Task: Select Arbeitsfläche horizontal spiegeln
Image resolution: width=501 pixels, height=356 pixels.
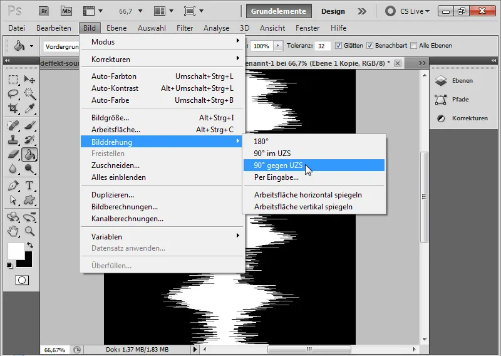Action: coord(314,195)
